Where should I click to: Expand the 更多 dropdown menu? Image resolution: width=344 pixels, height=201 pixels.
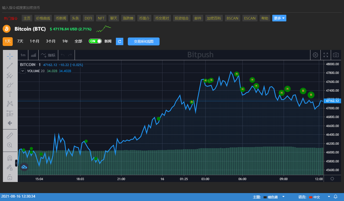(x=279, y=18)
